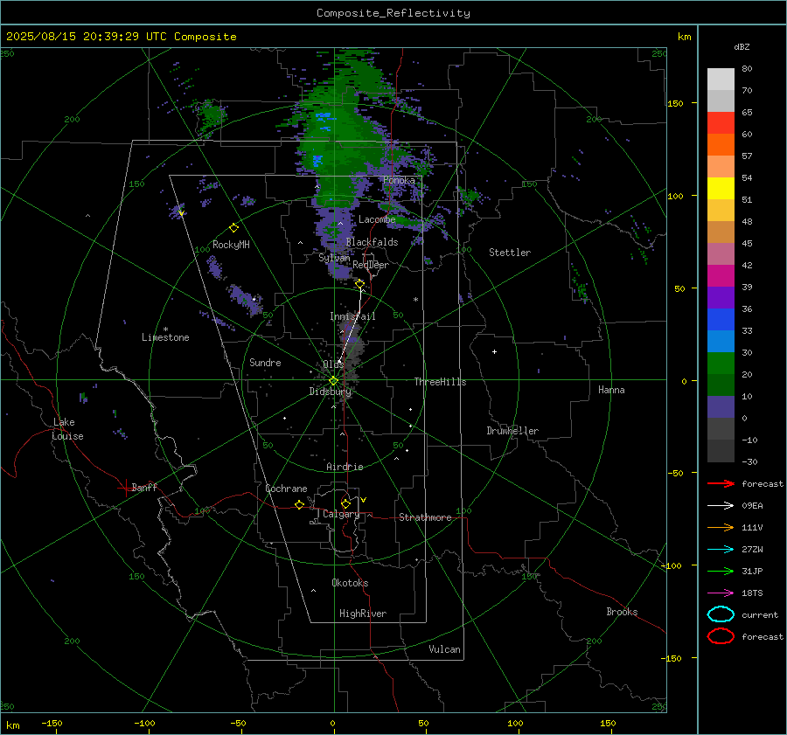The width and height of the screenshot is (787, 735).
Task: Click the yellow diamond marker above RockyMH
Action: pos(233,228)
